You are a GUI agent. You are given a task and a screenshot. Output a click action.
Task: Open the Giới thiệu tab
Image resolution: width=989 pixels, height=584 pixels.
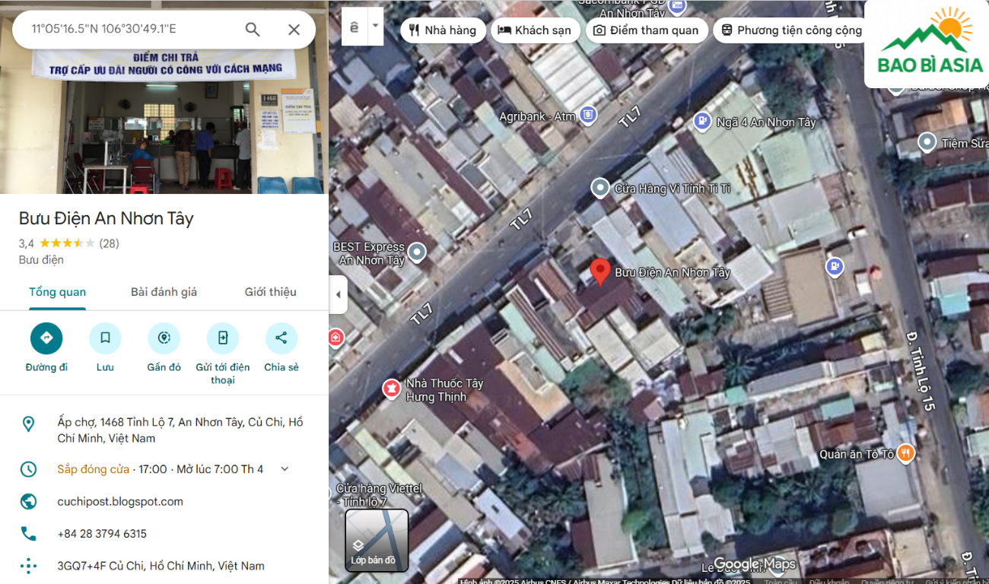coord(270,292)
